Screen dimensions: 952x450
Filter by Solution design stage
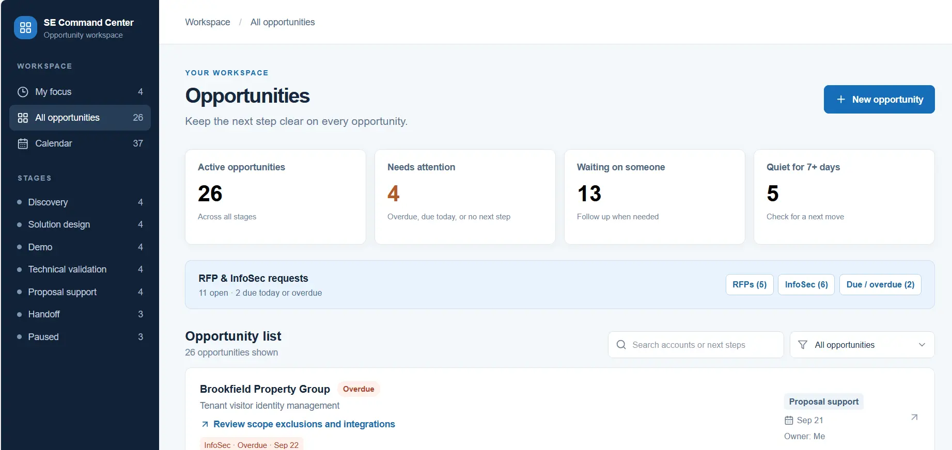[80, 224]
